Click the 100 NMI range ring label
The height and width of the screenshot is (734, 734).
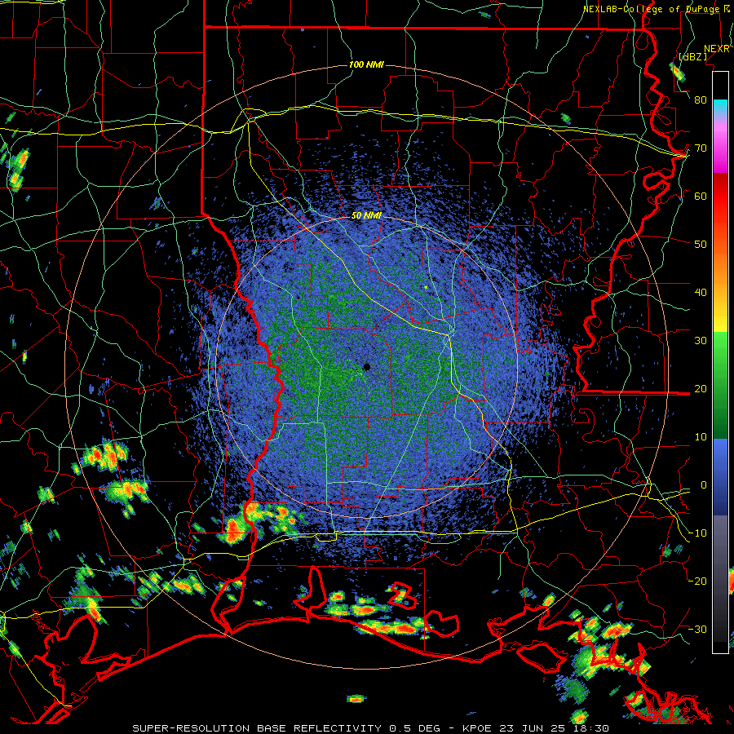click(366, 64)
